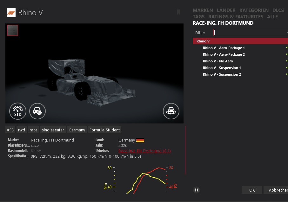The width and height of the screenshot is (288, 202).
Task: Open the STD setup gauge button
Action: pos(18,111)
